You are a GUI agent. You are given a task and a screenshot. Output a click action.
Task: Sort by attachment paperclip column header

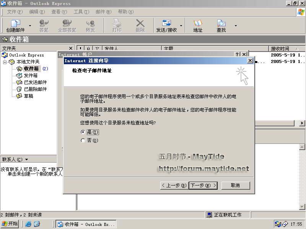click(88, 48)
